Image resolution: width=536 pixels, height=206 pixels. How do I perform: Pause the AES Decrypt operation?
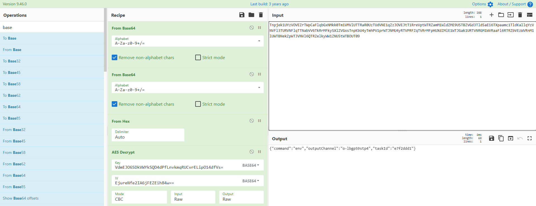pyautogui.click(x=259, y=152)
